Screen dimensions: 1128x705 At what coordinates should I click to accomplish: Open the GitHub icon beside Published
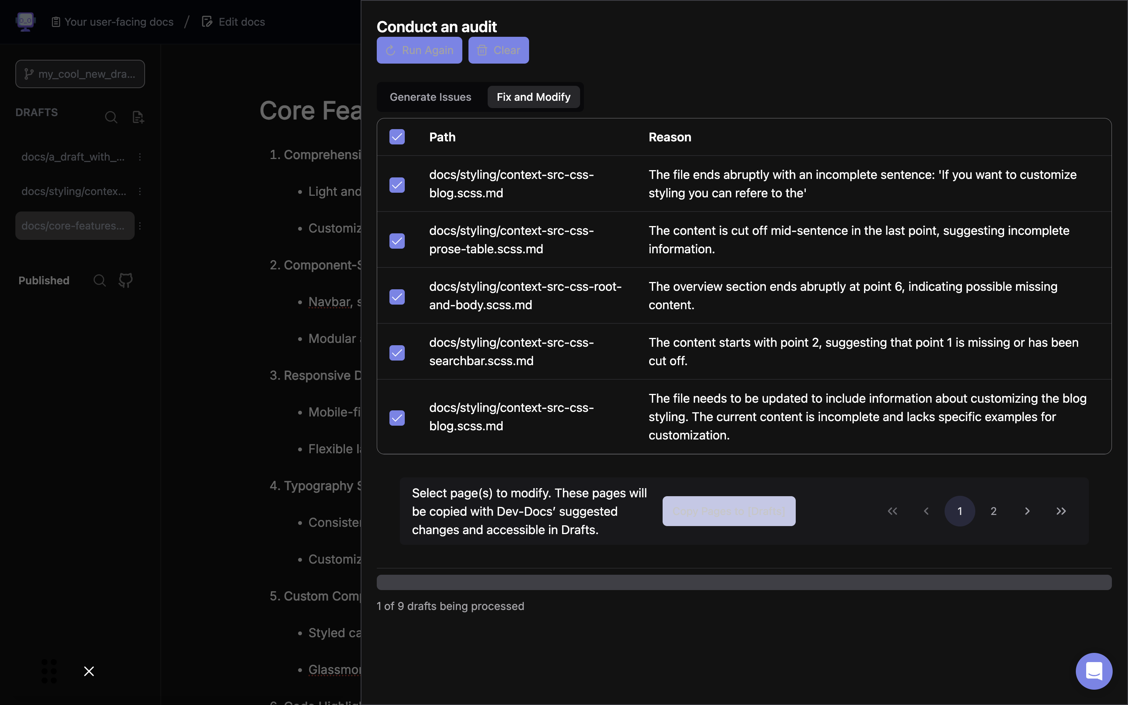click(125, 280)
